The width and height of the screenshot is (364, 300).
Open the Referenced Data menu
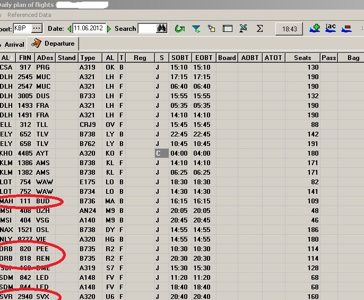pyautogui.click(x=29, y=15)
